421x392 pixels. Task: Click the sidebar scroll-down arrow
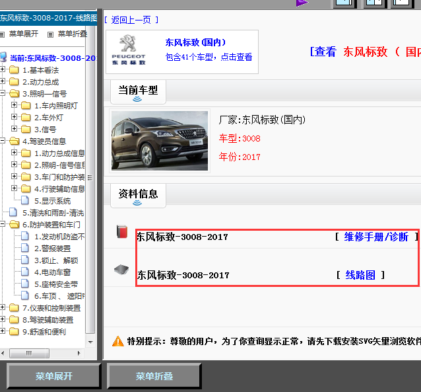(x=90, y=342)
